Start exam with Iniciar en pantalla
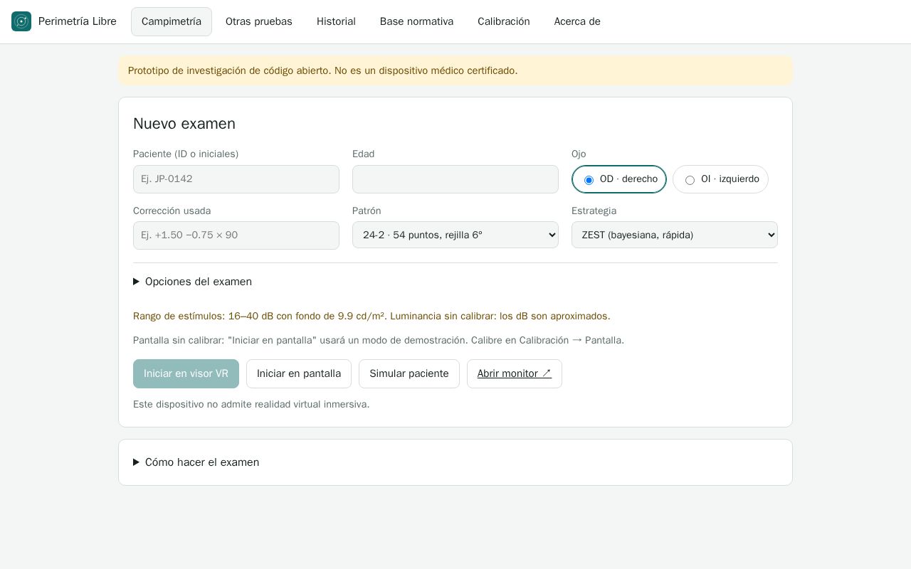Viewport: 911px width, 569px height. point(299,373)
